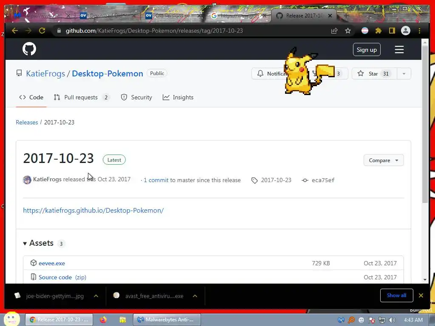Download Source code (zip)
This screenshot has width=435, height=326.
tap(62, 277)
